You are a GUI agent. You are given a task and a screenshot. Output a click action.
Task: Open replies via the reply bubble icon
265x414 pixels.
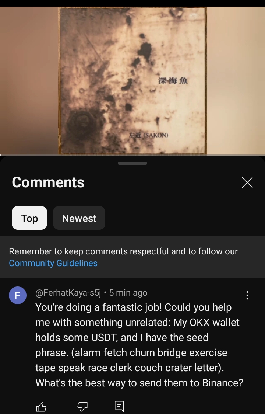pos(119,406)
